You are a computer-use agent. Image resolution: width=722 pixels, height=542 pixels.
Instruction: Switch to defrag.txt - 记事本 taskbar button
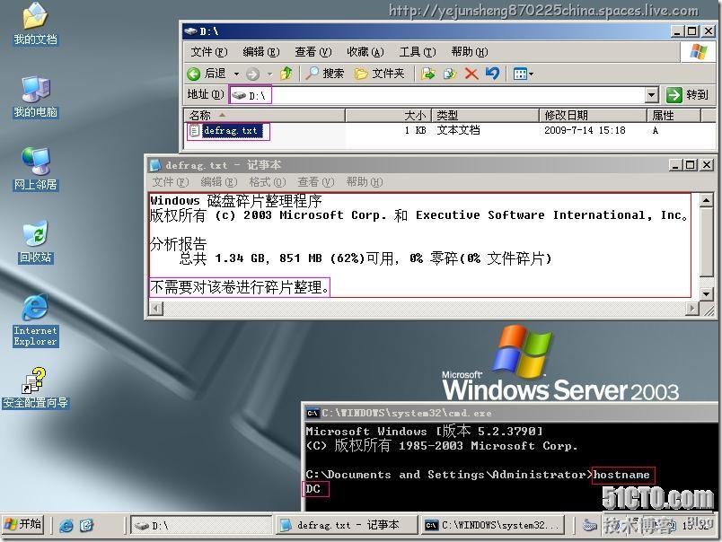347,525
